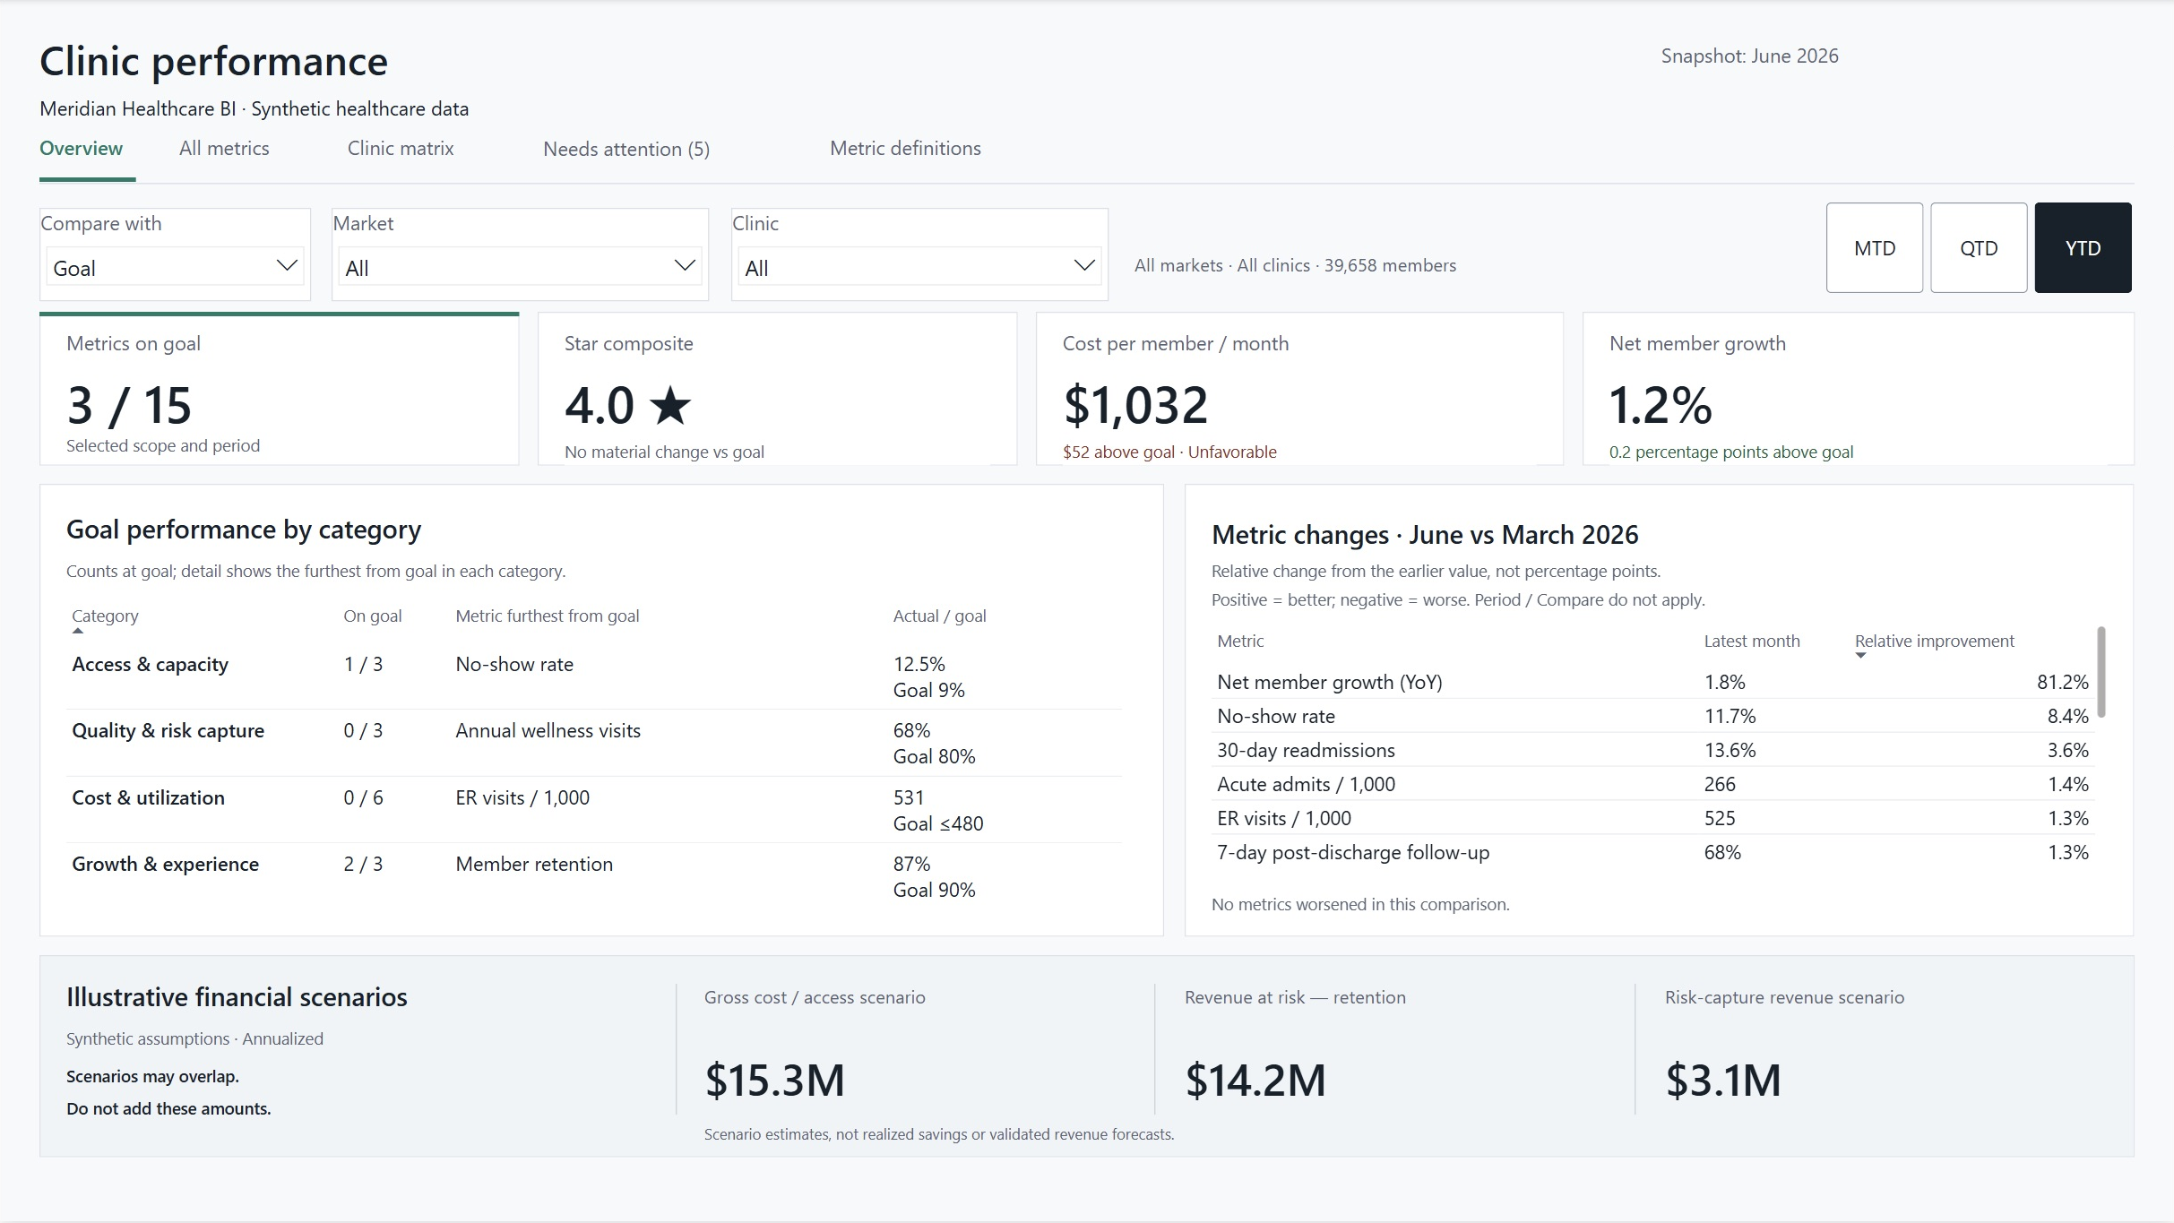The width and height of the screenshot is (2174, 1223).
Task: Select the Overview tab
Action: click(x=82, y=149)
